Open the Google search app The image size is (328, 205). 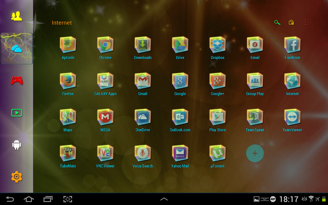tap(180, 81)
